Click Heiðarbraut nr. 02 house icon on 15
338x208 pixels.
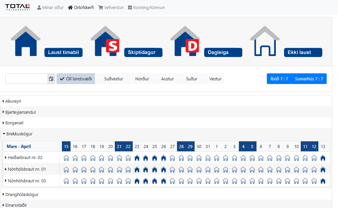point(66,158)
